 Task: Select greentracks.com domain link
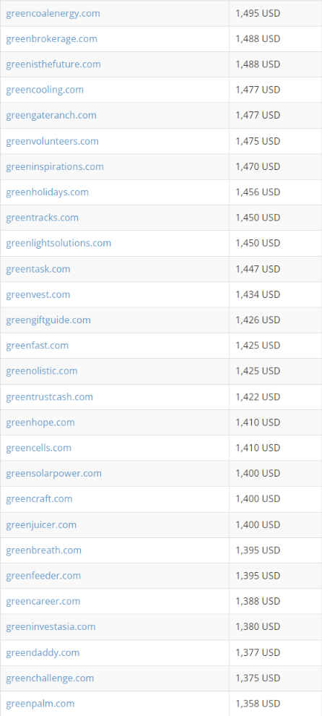coord(43,218)
